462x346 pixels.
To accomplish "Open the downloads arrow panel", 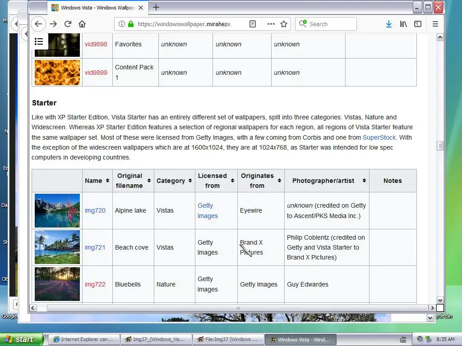I will tap(389, 24).
